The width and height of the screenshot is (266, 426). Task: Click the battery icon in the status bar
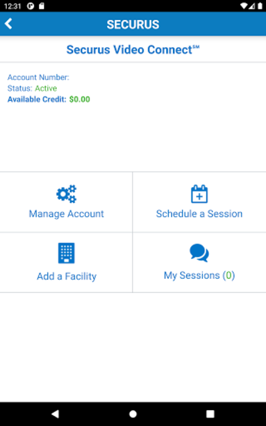[x=260, y=6]
